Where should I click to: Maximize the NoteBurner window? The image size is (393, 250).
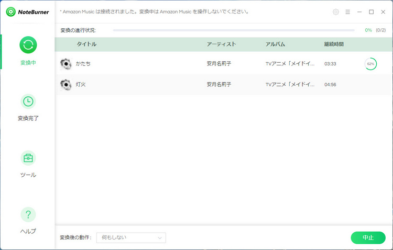[x=371, y=12]
